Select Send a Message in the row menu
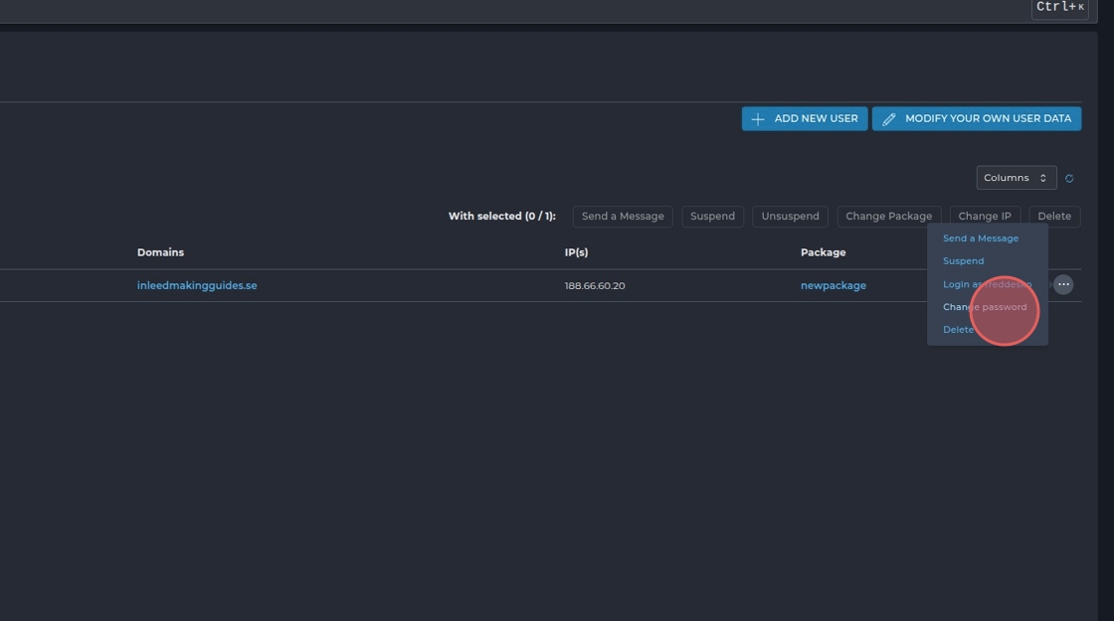Viewport: 1114px width, 621px height. (980, 238)
